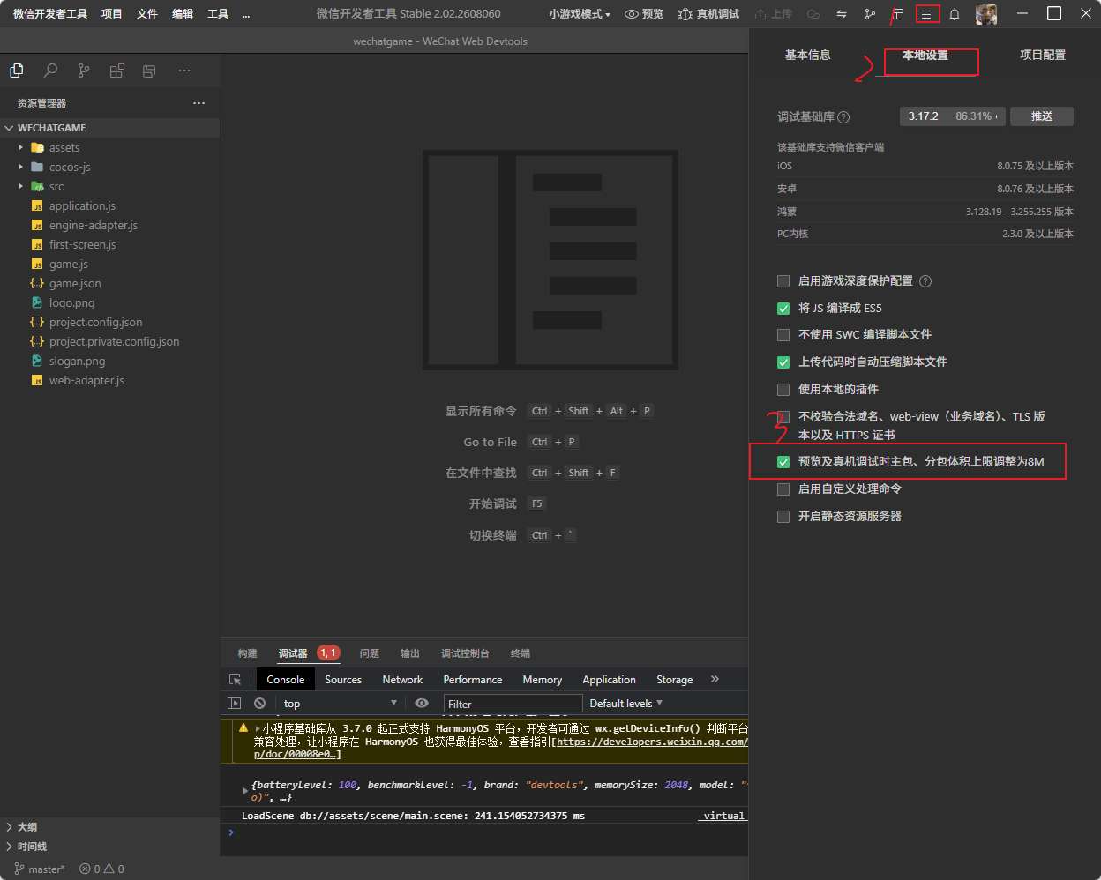Click the console live expression eye icon
The height and width of the screenshot is (880, 1101).
(422, 704)
